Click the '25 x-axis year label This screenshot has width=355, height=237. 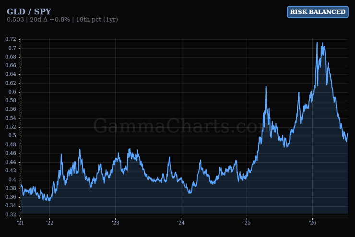pos(247,223)
